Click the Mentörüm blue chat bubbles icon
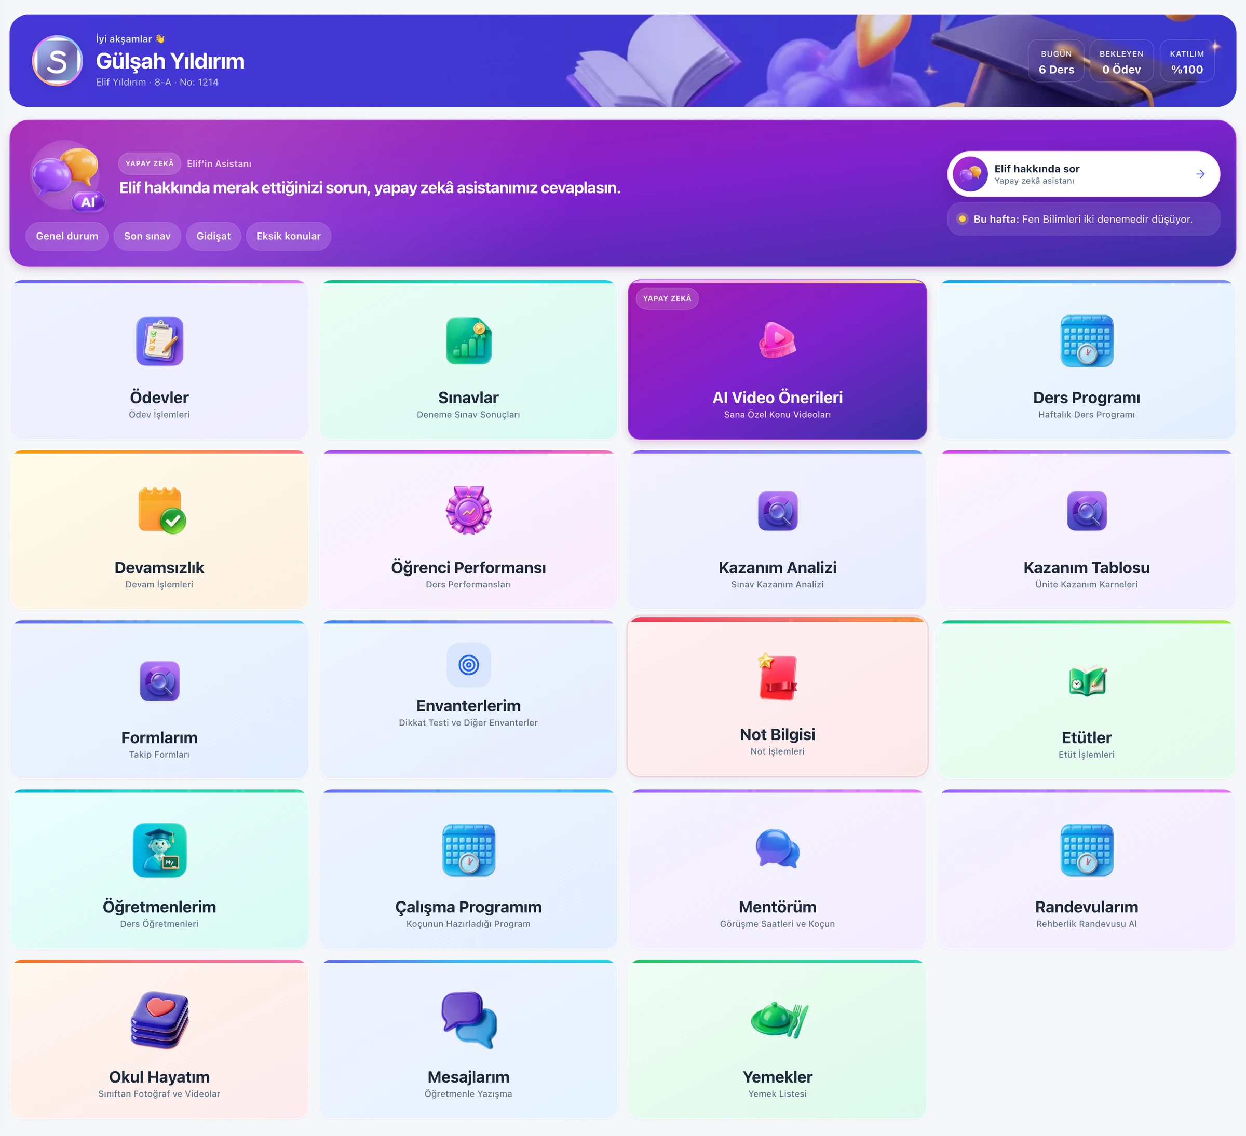Viewport: 1246px width, 1136px height. point(778,848)
